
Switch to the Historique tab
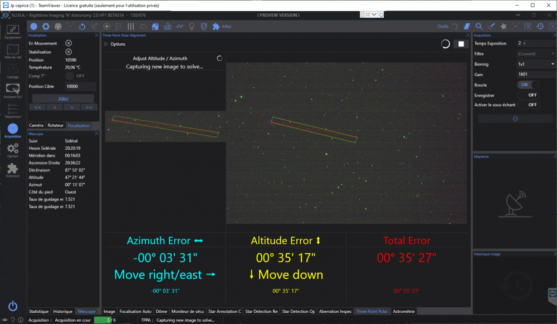tap(62, 311)
